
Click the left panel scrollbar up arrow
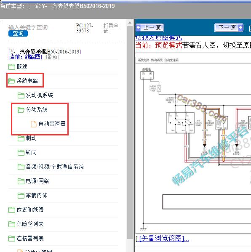tap(130, 23)
